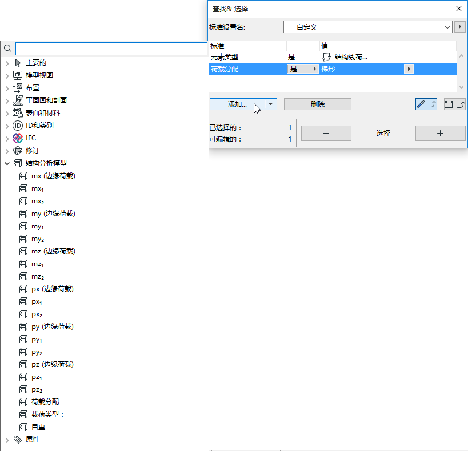Click the 修订 revision icon

(18, 151)
